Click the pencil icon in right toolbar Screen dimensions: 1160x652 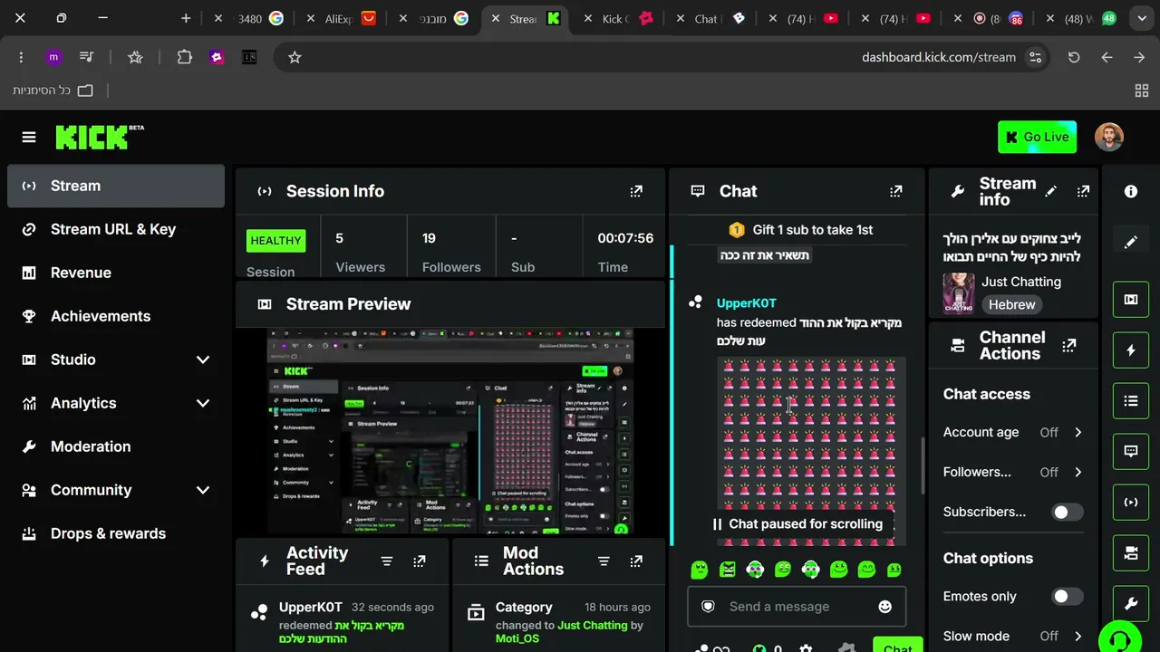point(1131,242)
